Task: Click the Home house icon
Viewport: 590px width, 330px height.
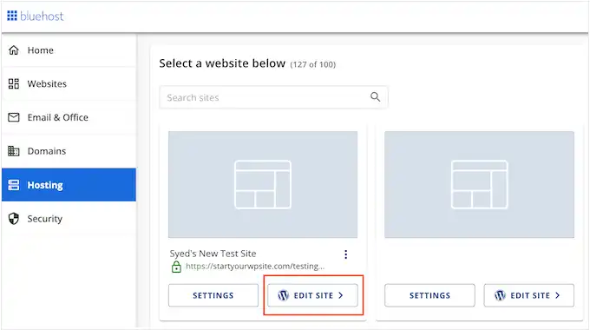Action: pyautogui.click(x=14, y=50)
